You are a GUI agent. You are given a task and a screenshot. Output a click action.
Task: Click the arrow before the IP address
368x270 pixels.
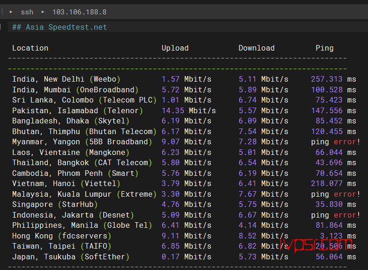click(x=43, y=12)
